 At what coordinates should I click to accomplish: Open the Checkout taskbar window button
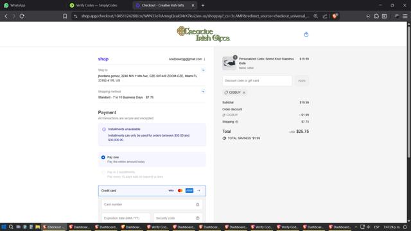(x=54, y=227)
